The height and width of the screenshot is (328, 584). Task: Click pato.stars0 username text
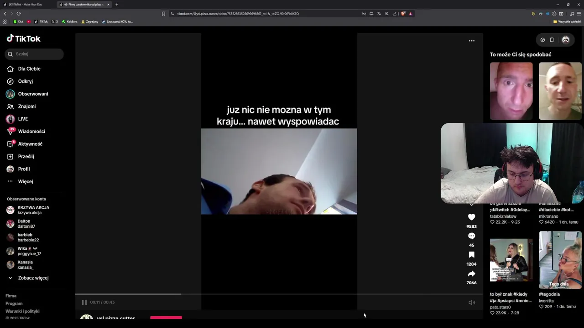coord(500,307)
